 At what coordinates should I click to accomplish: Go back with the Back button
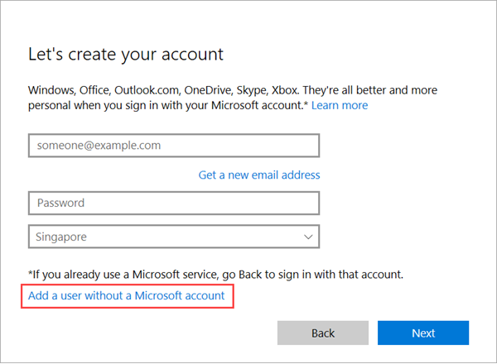(x=323, y=333)
